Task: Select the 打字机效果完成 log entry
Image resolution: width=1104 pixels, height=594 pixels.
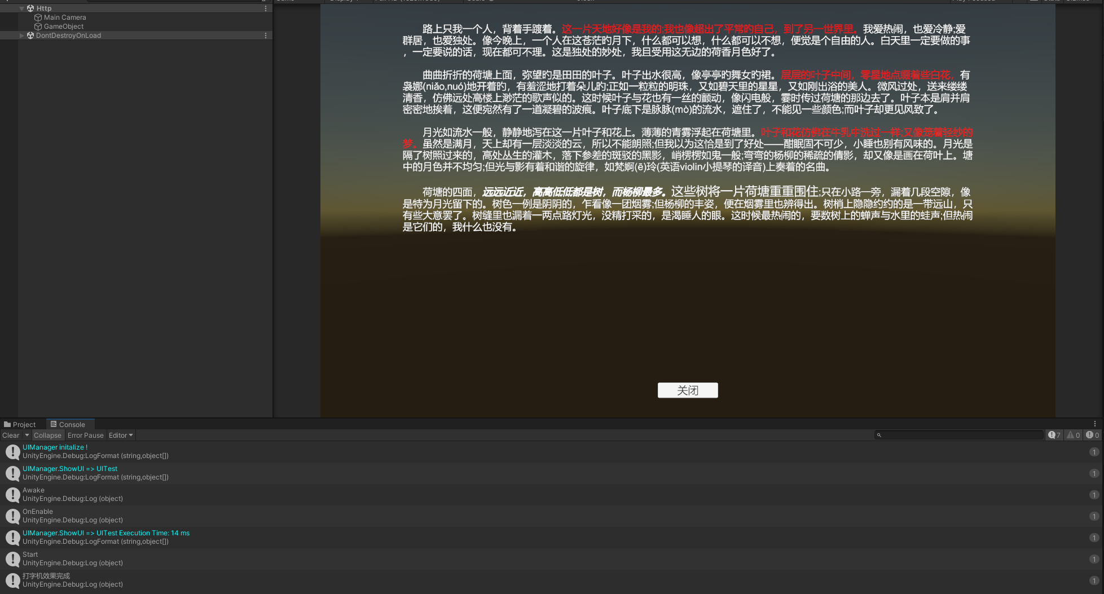Action: (x=552, y=580)
